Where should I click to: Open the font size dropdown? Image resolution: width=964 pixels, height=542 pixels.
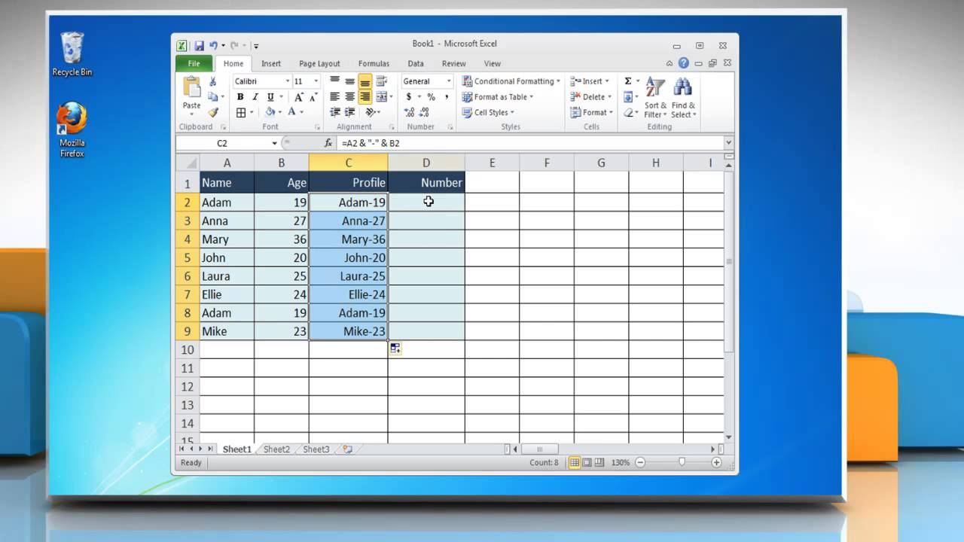coord(316,81)
